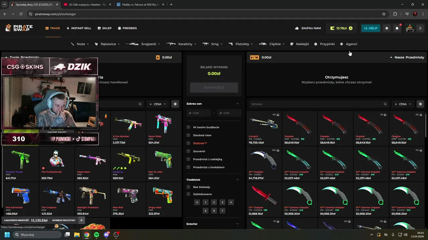The image size is (428, 240).
Task: Reload the page with browser refresh icon
Action: point(21,14)
